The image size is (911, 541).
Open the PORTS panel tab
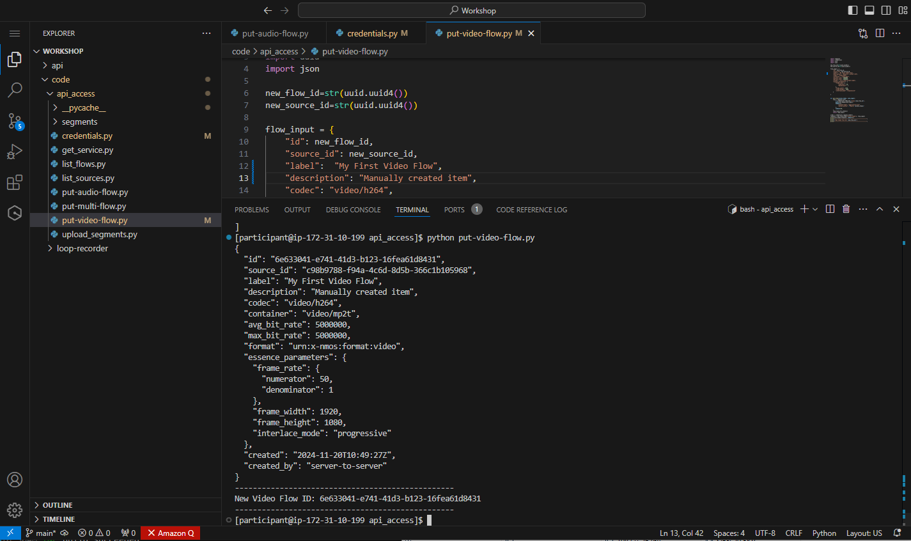(x=463, y=210)
